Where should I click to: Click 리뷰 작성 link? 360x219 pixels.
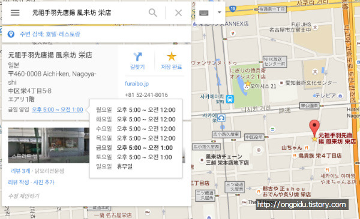coord(19,182)
